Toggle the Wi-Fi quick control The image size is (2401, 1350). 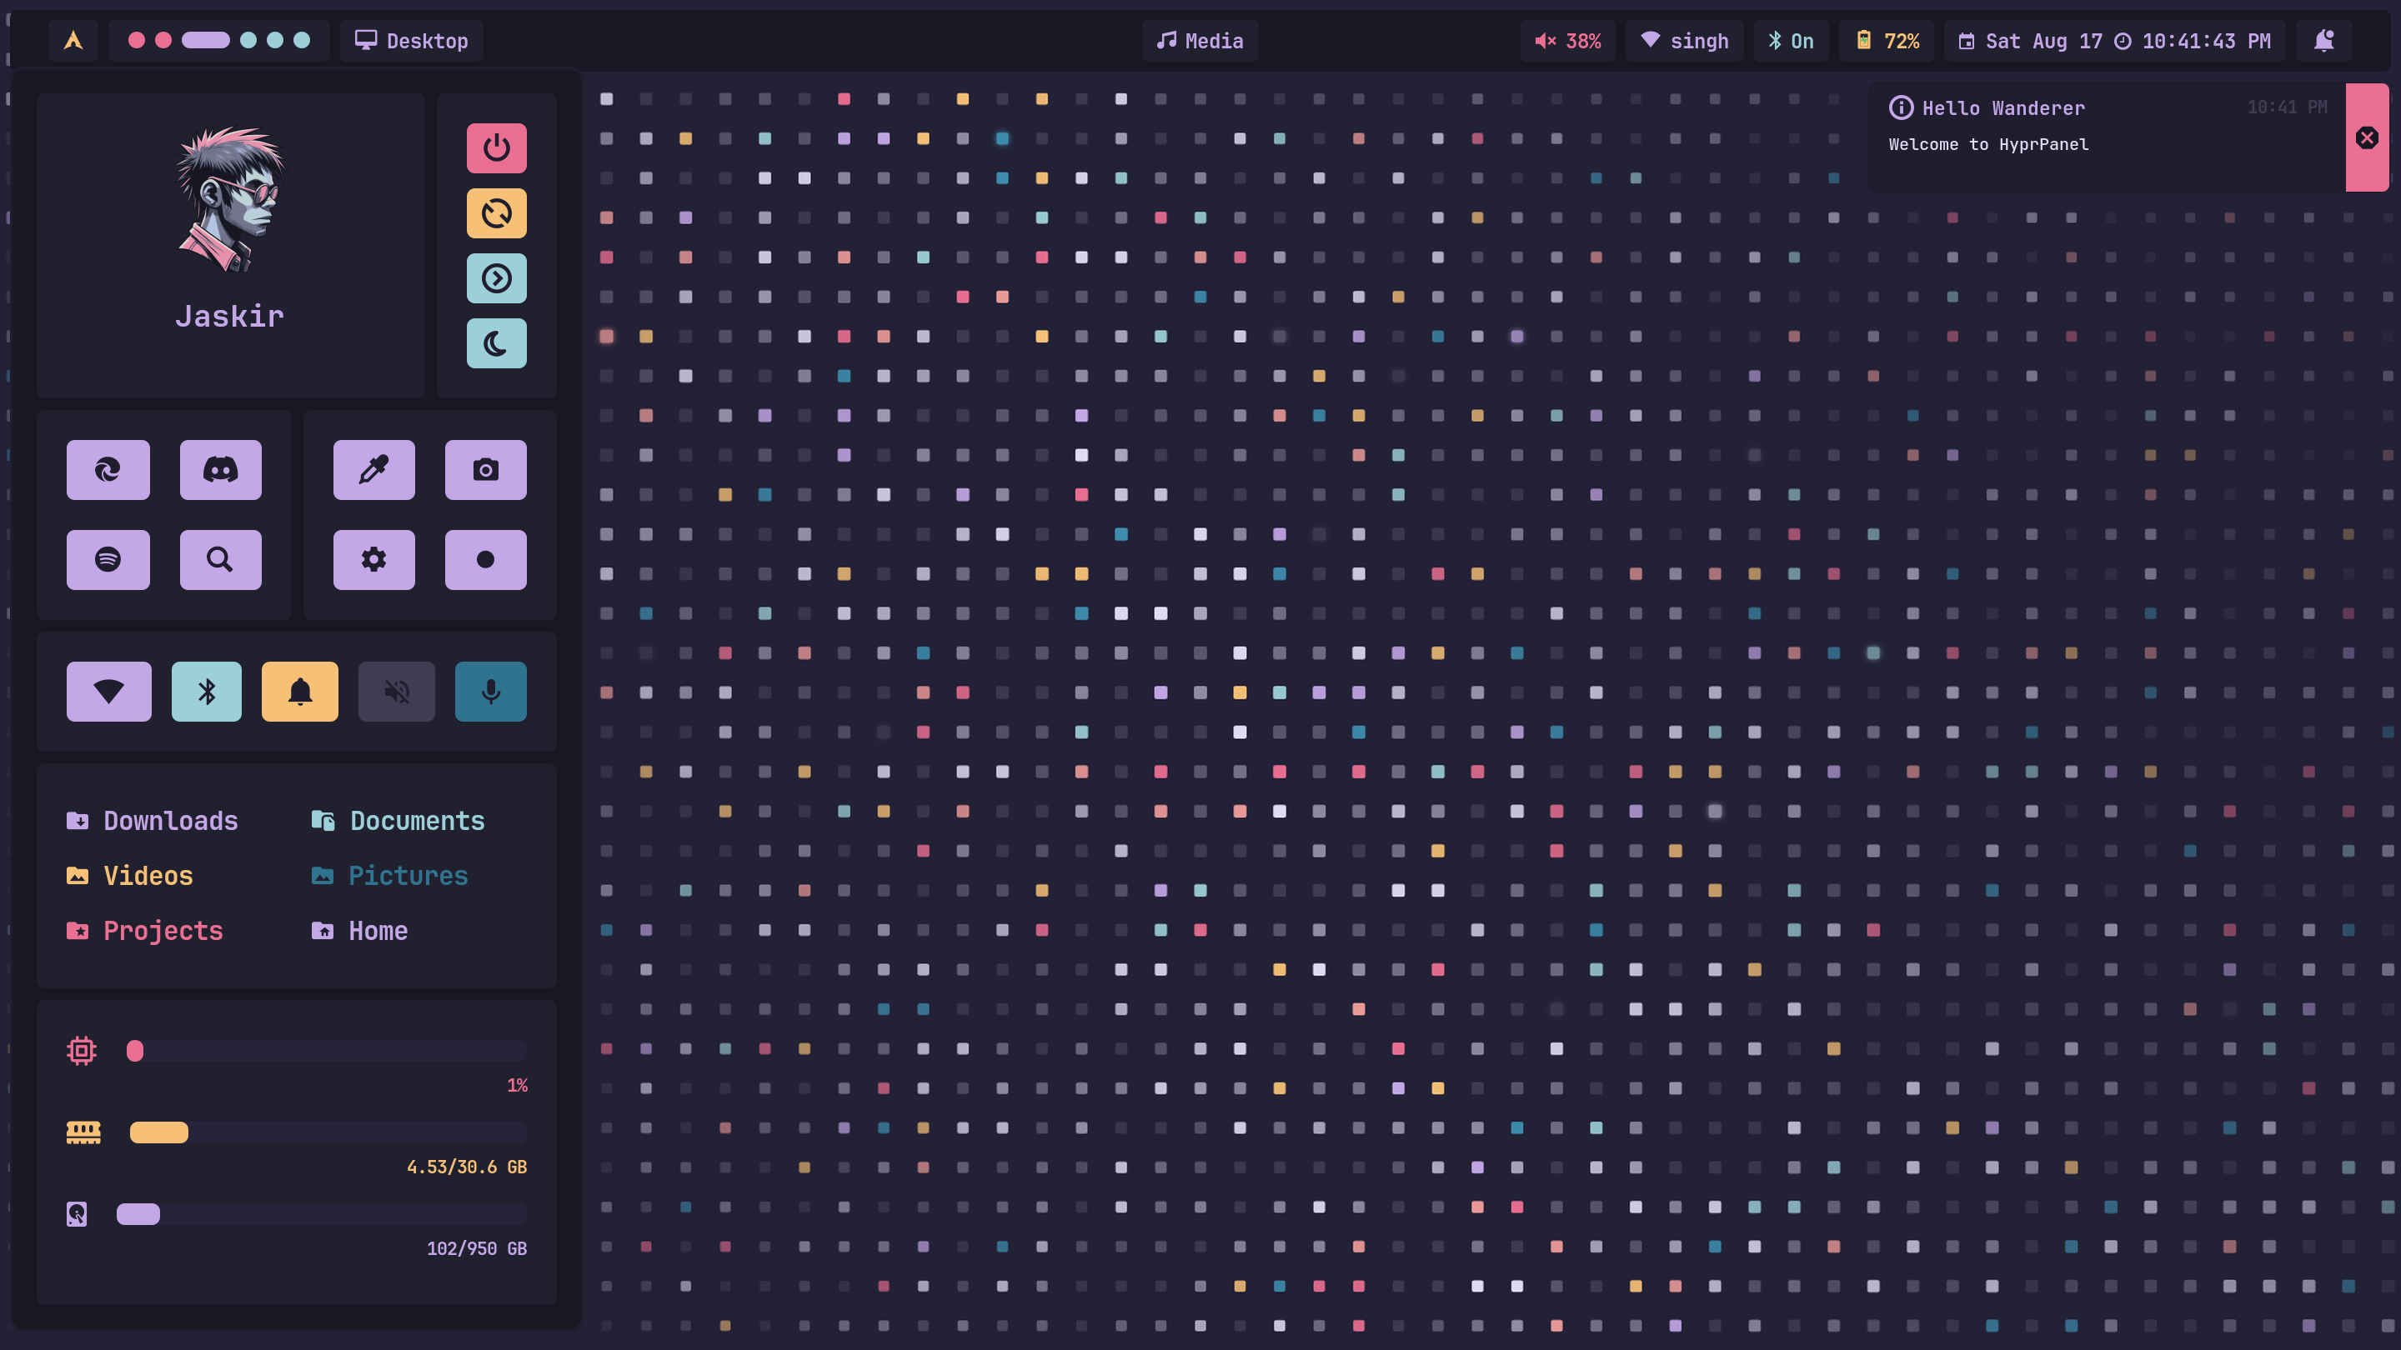point(108,692)
